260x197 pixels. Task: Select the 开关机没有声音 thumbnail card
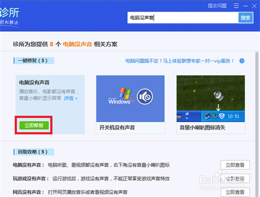click(x=130, y=105)
